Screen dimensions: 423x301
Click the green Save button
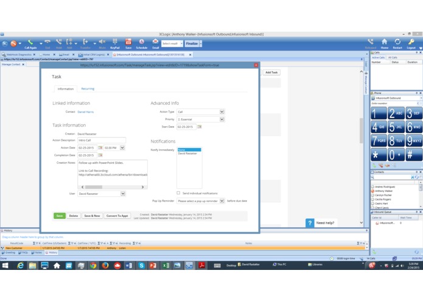click(x=60, y=216)
